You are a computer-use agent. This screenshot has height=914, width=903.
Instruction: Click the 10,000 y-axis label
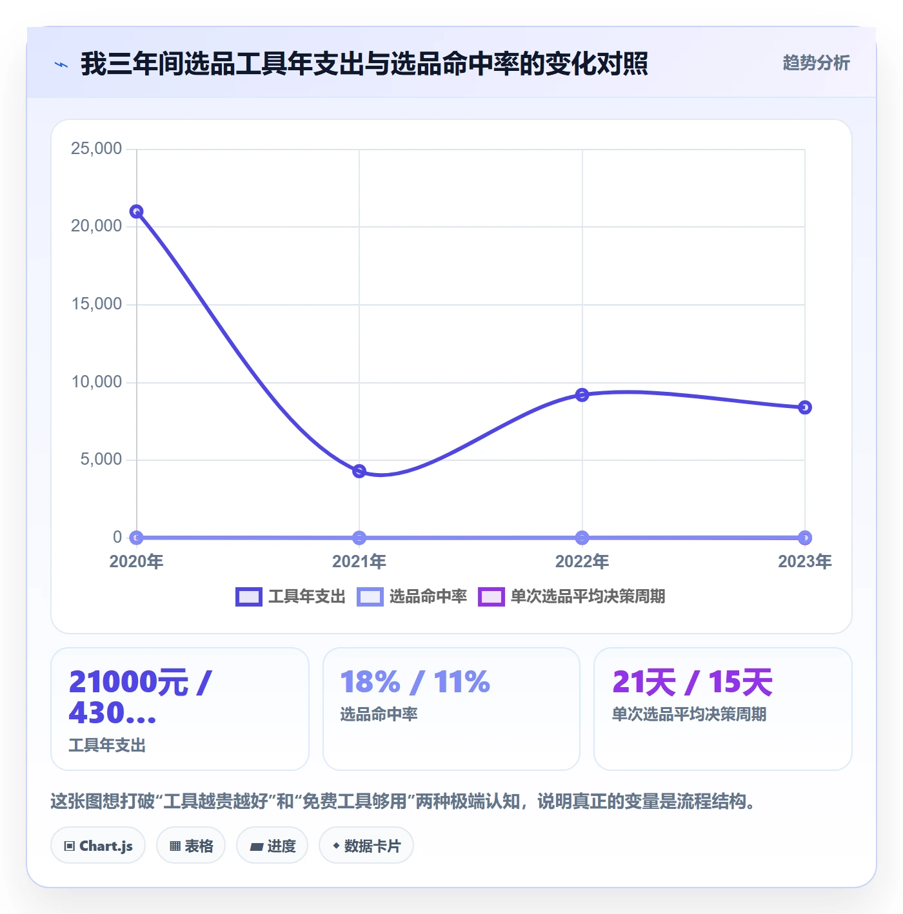[x=96, y=382]
